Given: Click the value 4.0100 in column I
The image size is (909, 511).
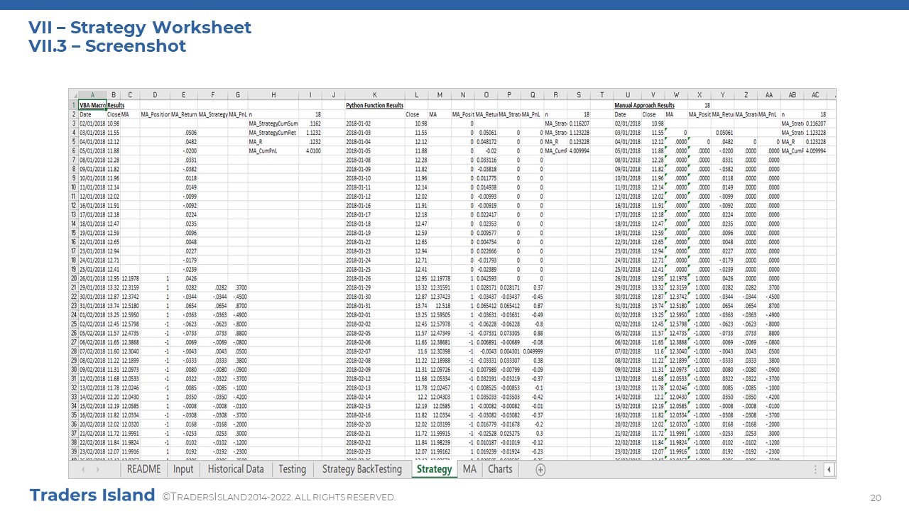Looking at the screenshot, I should click(x=310, y=150).
